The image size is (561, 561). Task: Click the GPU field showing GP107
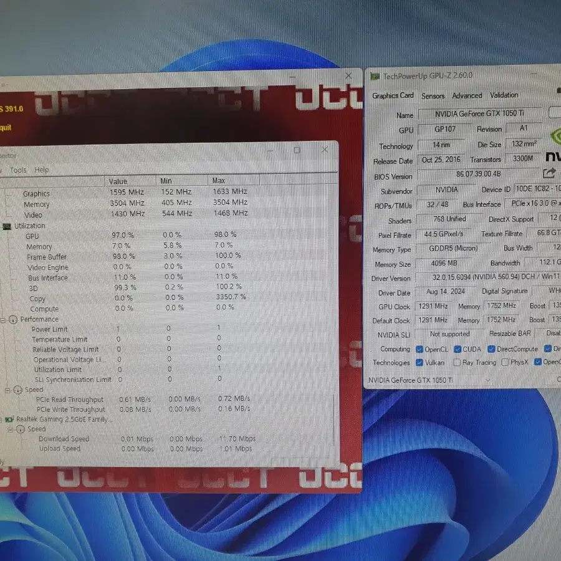[444, 129]
